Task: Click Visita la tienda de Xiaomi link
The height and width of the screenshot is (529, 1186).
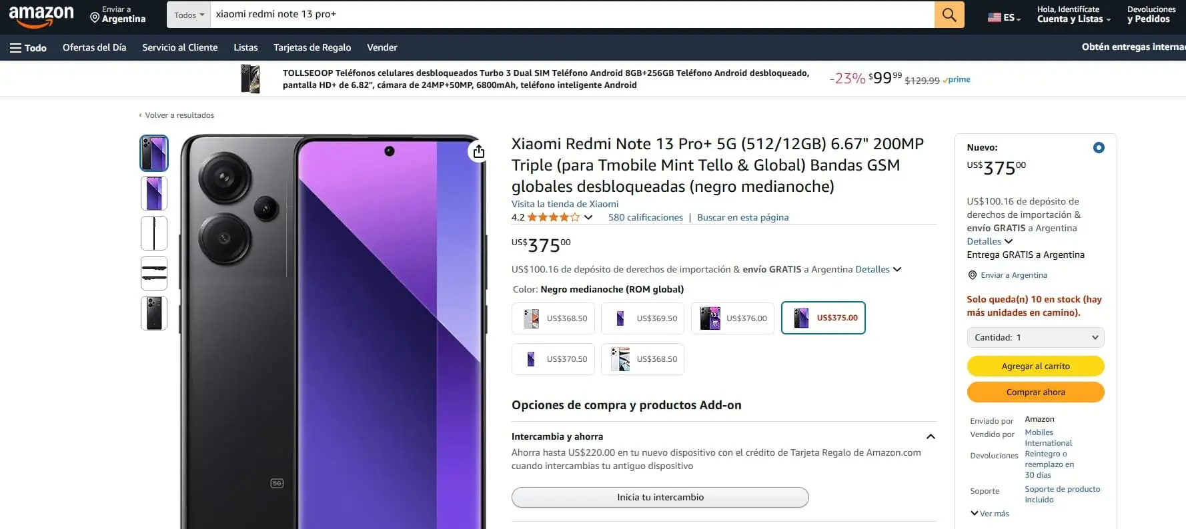Action: (565, 204)
